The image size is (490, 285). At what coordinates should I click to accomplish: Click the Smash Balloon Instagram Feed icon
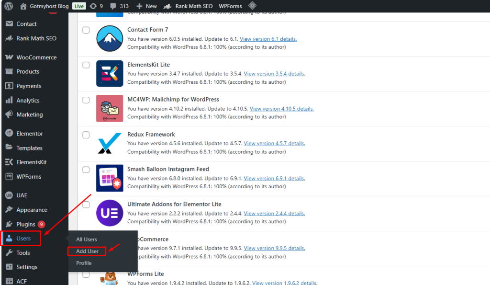[x=110, y=178]
